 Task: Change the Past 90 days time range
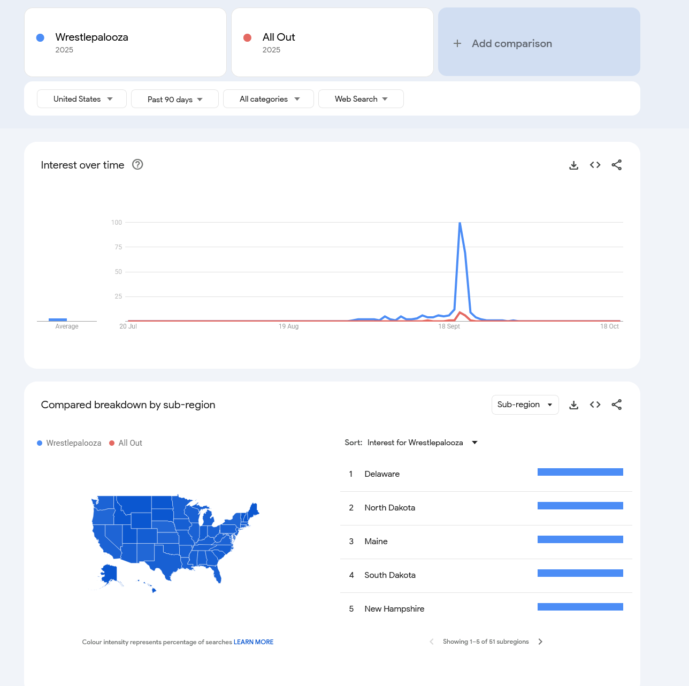(x=174, y=99)
